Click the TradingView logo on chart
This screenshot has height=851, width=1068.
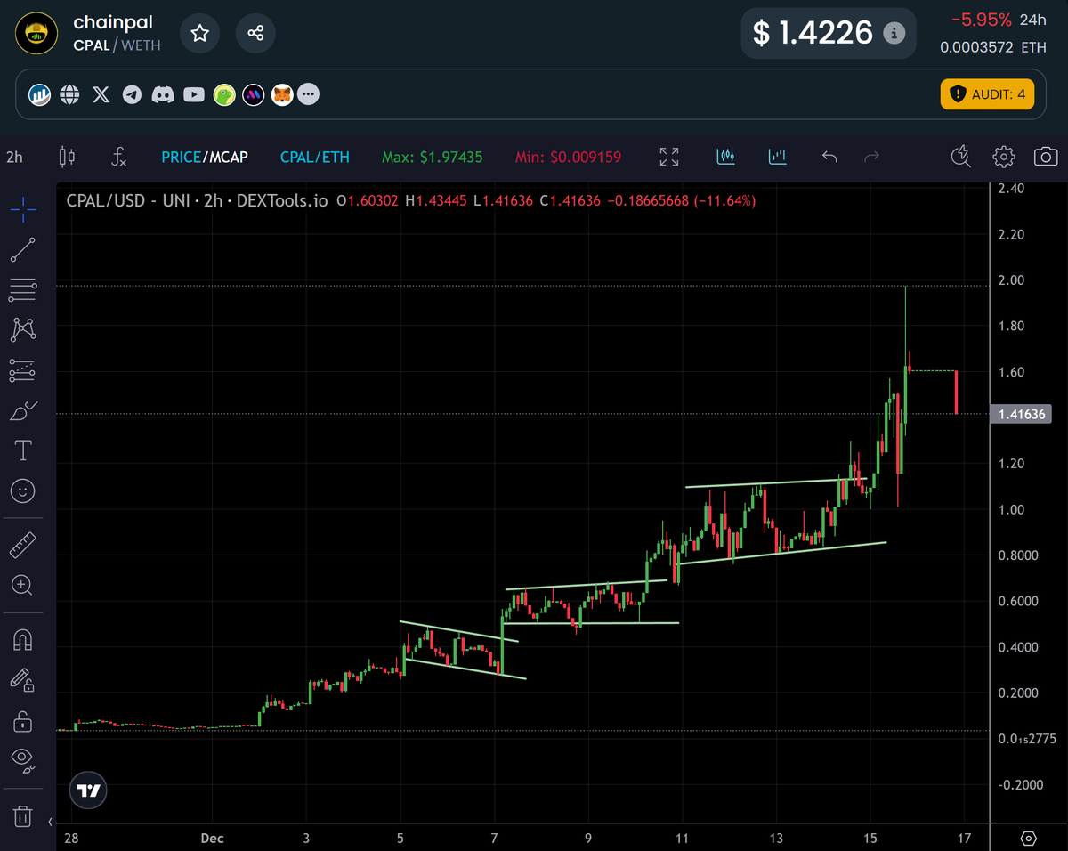[x=89, y=790]
